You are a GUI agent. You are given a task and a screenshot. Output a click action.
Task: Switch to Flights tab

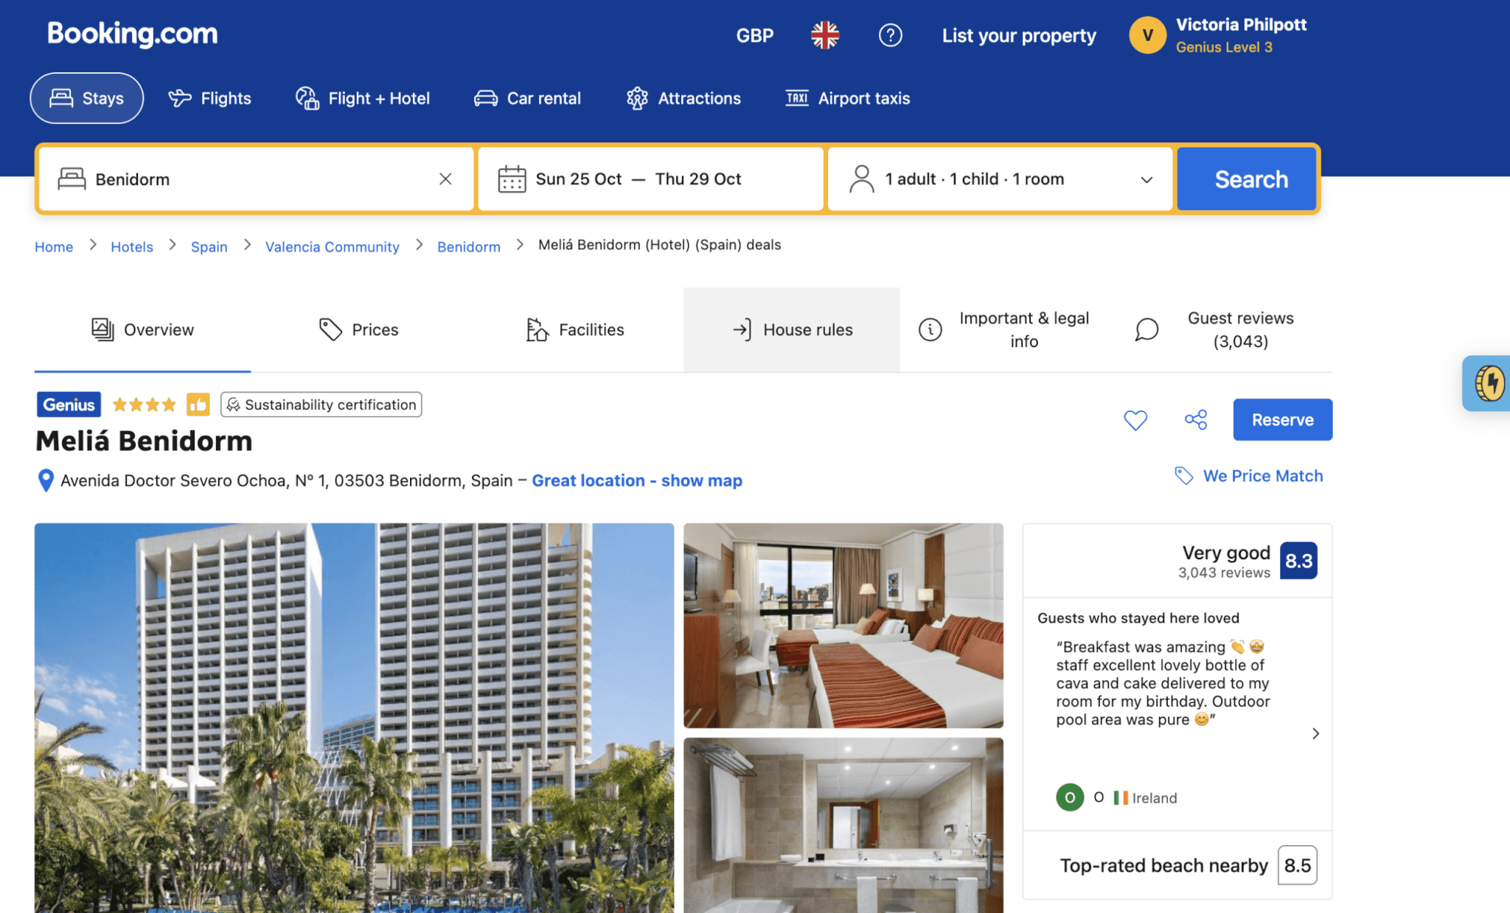(210, 98)
